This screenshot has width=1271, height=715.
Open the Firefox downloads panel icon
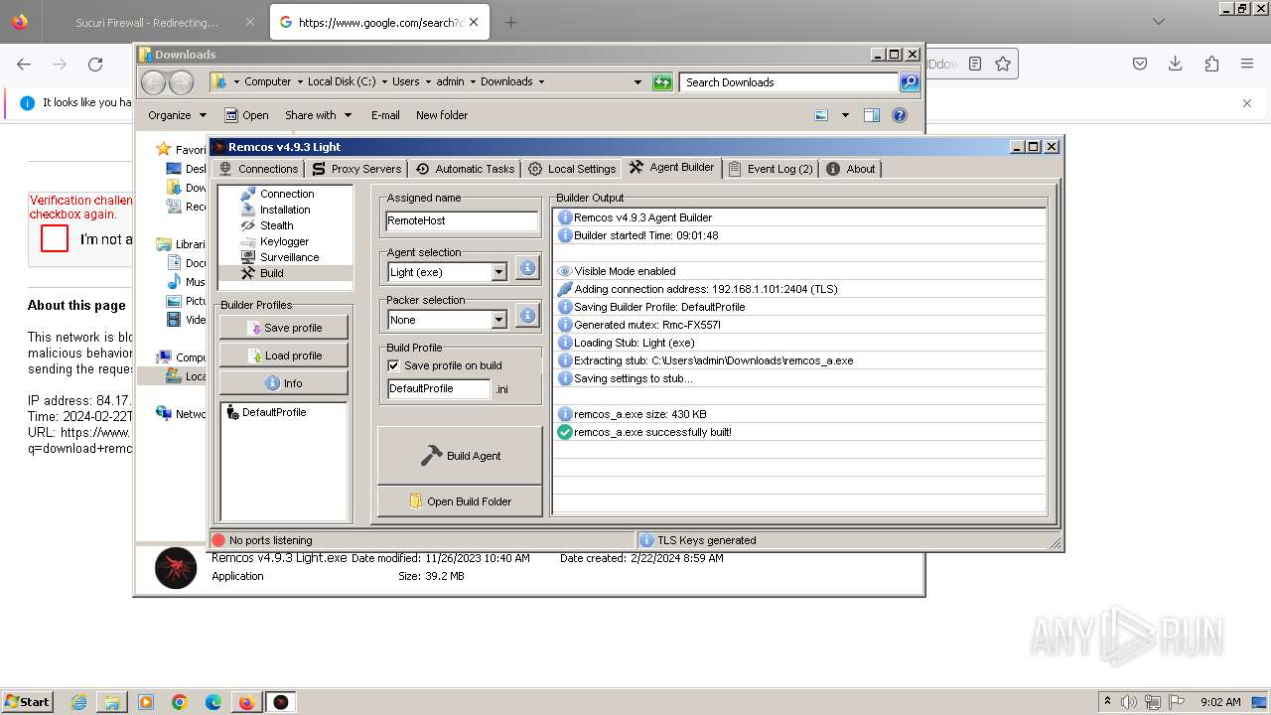coord(1176,64)
